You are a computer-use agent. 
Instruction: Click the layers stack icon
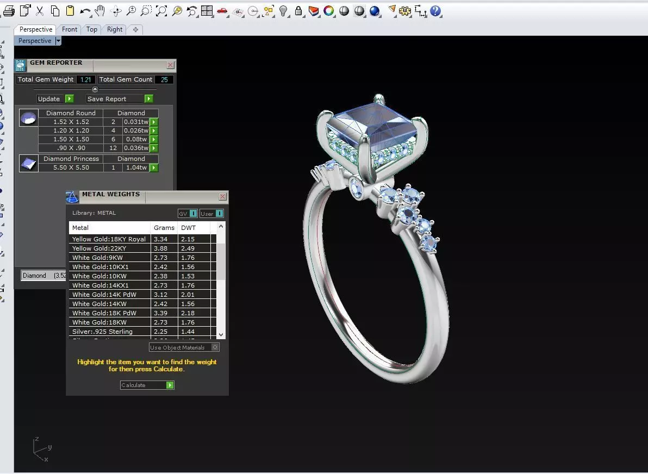(314, 11)
